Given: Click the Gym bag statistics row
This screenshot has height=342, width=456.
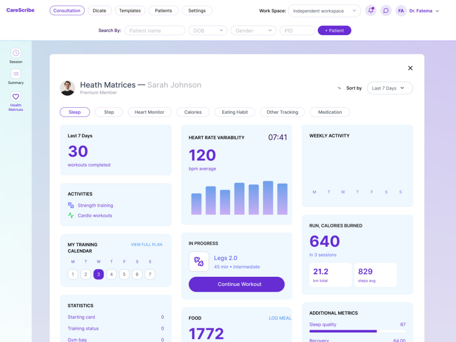Looking at the screenshot, I should 116,339.
